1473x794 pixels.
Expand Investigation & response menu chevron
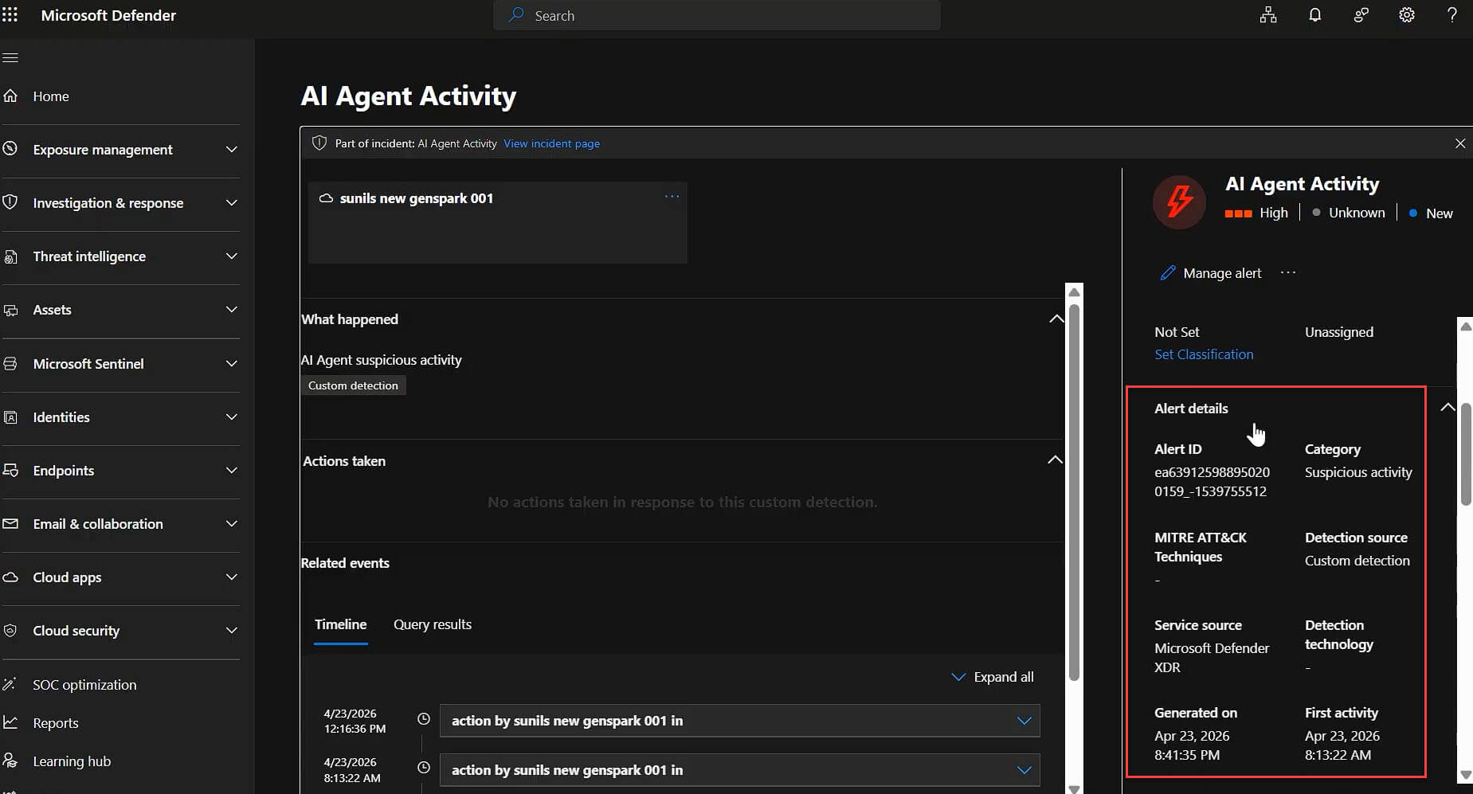pos(232,202)
